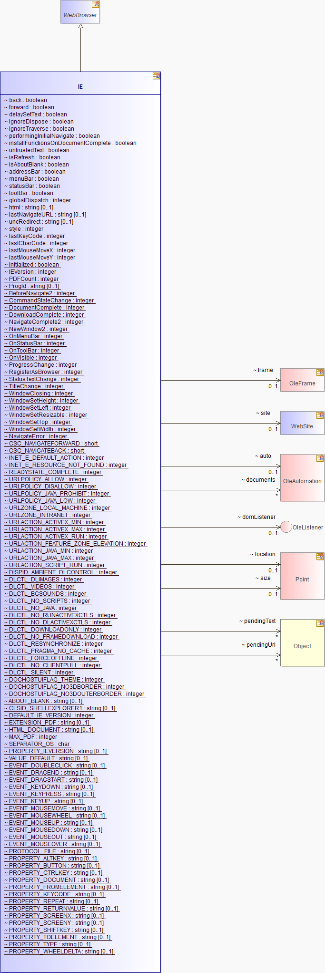Click the '~ site' association label
325x973 pixels.
point(263,413)
